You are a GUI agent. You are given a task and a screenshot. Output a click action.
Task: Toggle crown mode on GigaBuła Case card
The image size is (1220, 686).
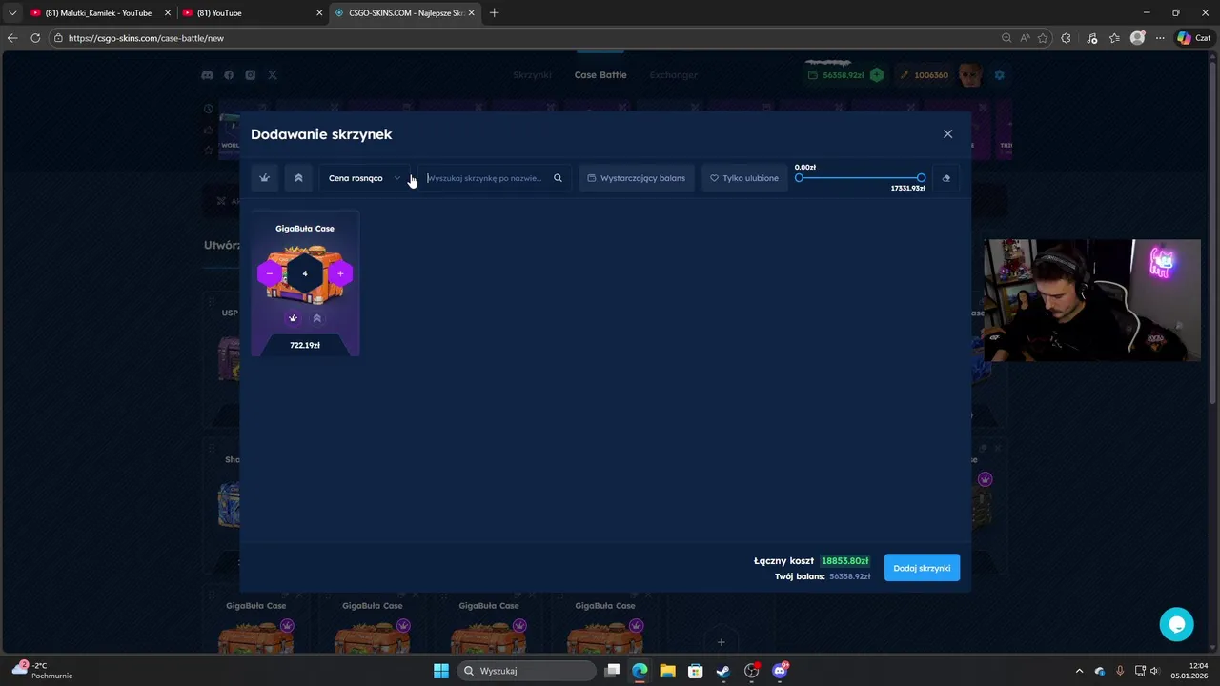293,318
